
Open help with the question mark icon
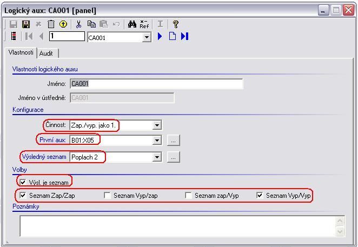tap(176, 24)
